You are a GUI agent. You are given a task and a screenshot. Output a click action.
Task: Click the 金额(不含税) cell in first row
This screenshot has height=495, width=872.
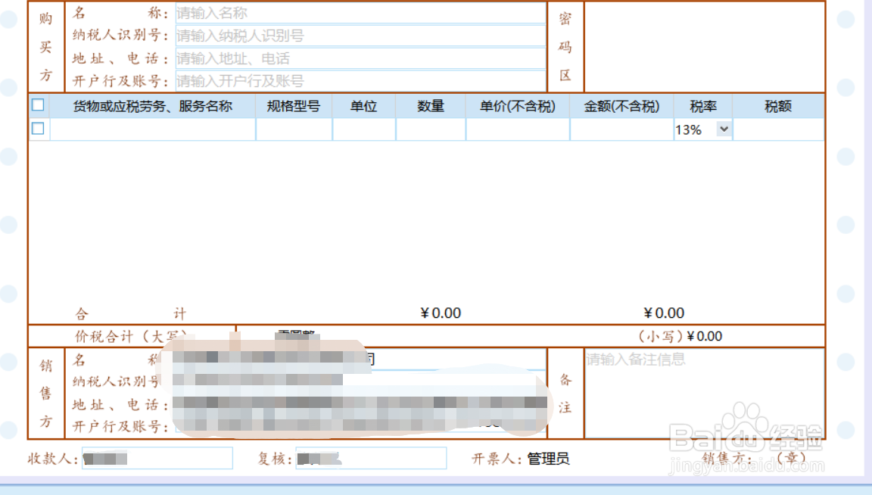click(x=621, y=129)
